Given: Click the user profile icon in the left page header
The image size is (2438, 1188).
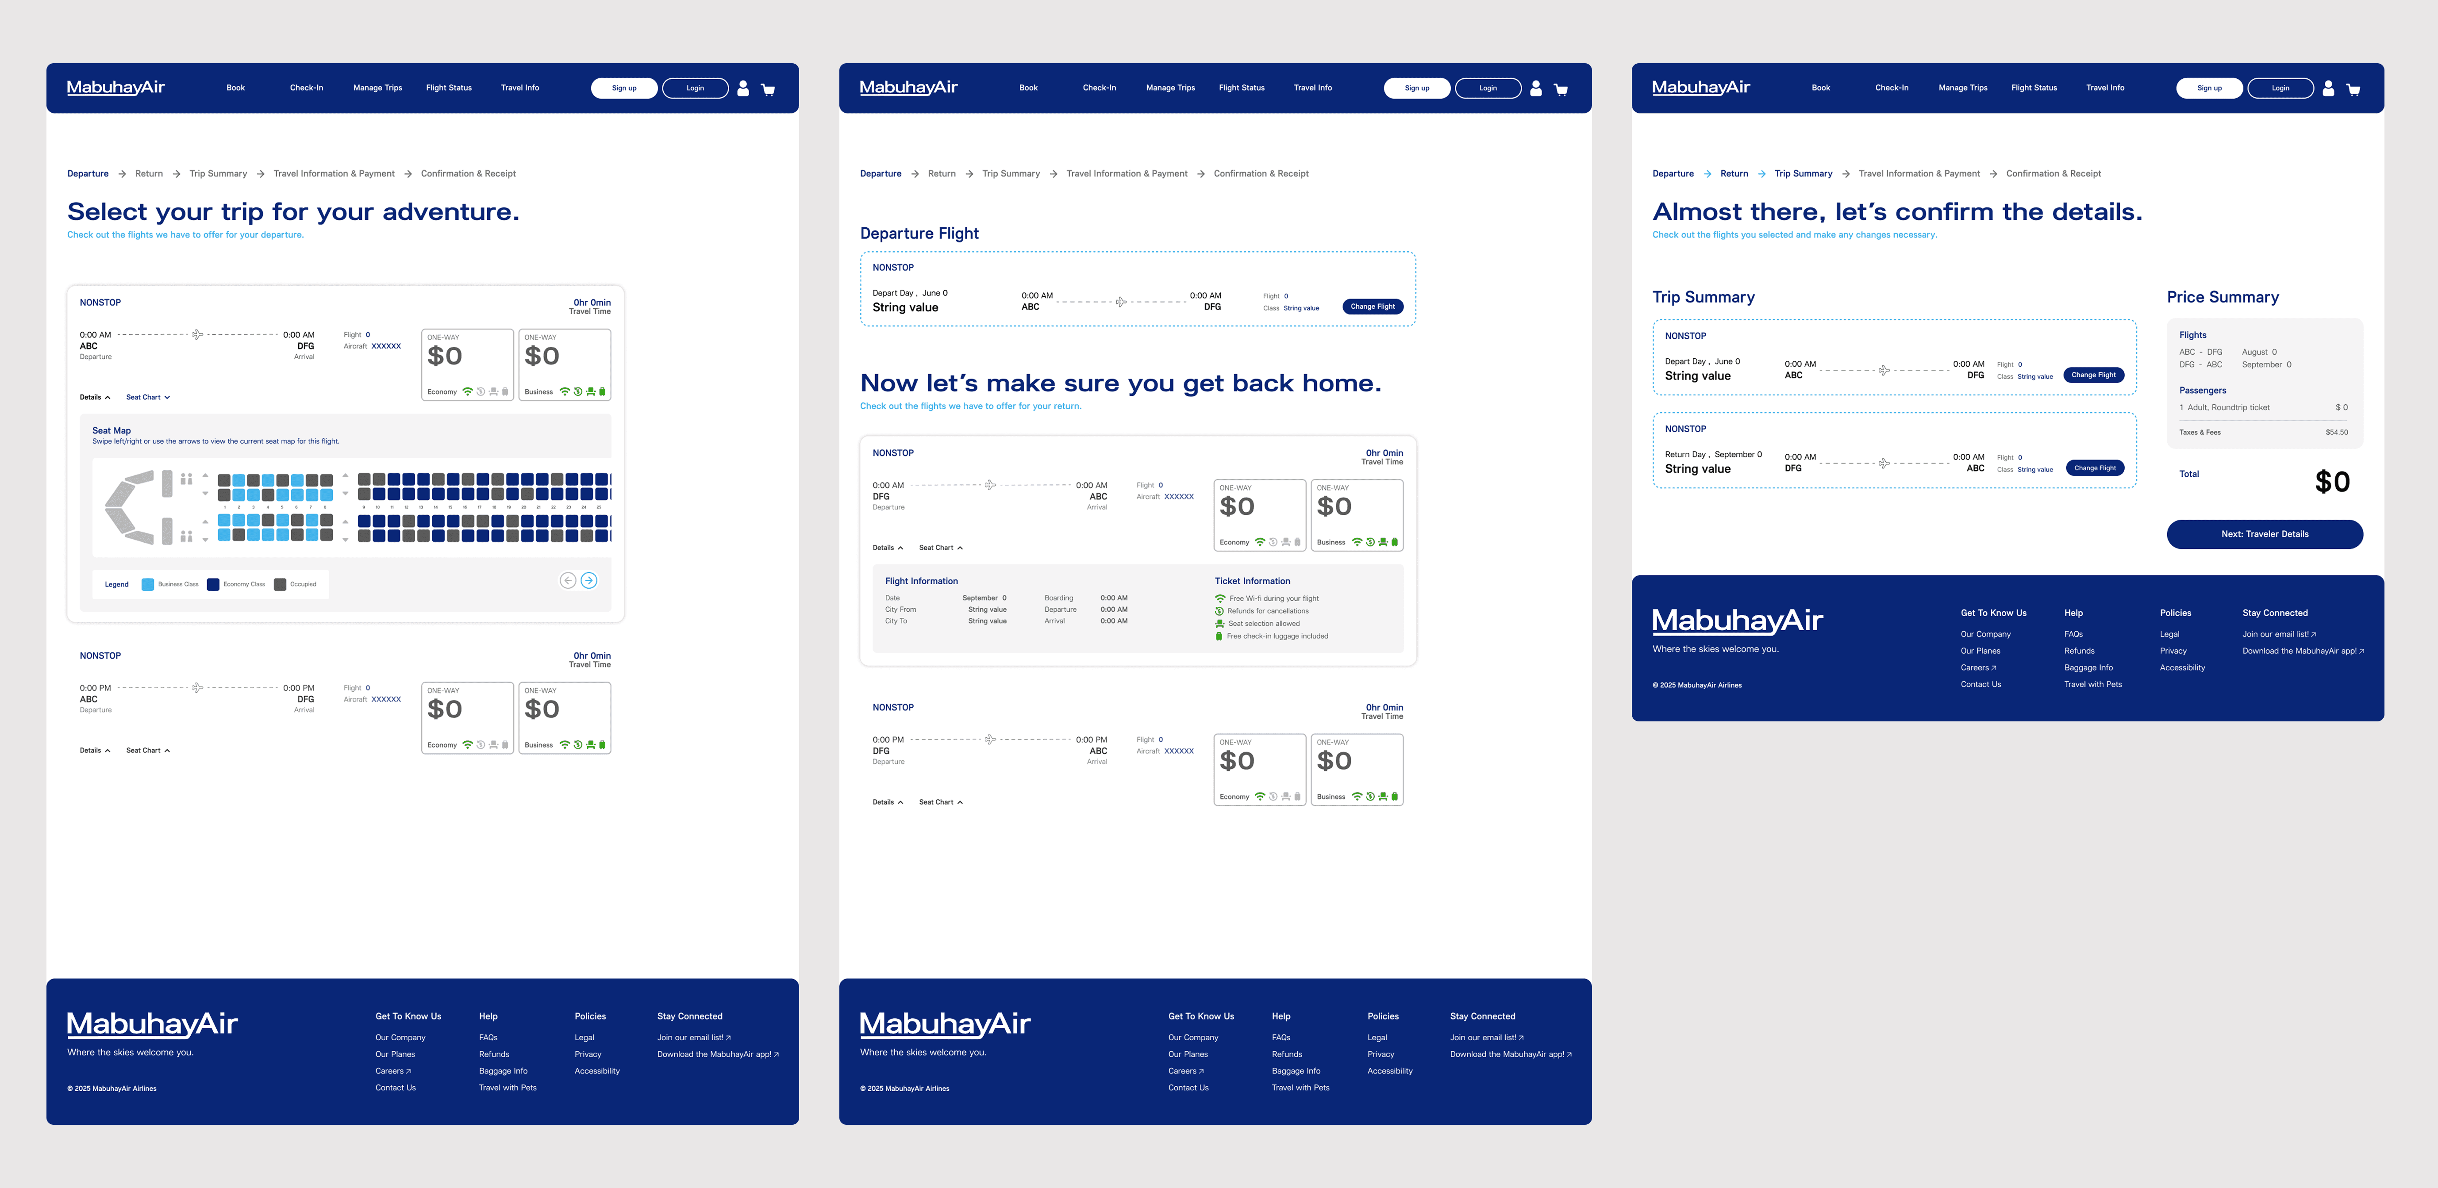Looking at the screenshot, I should [x=743, y=88].
